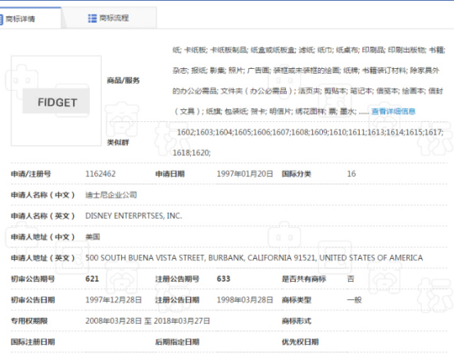The height and width of the screenshot is (354, 454).
Task: Click the 申请人名称（英文） label
Action: (x=43, y=216)
